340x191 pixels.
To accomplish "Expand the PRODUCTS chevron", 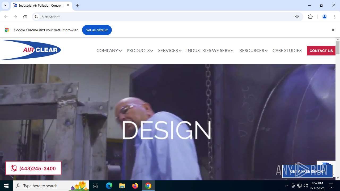I will [x=152, y=51].
